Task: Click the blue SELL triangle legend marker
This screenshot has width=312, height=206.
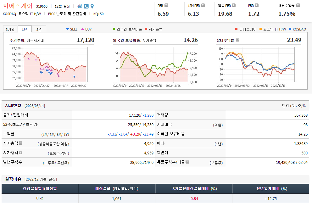Action: point(67,29)
